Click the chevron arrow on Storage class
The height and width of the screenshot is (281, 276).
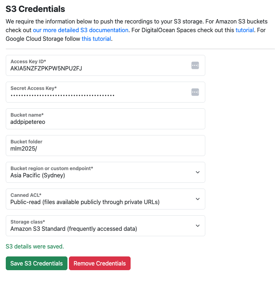point(198,226)
